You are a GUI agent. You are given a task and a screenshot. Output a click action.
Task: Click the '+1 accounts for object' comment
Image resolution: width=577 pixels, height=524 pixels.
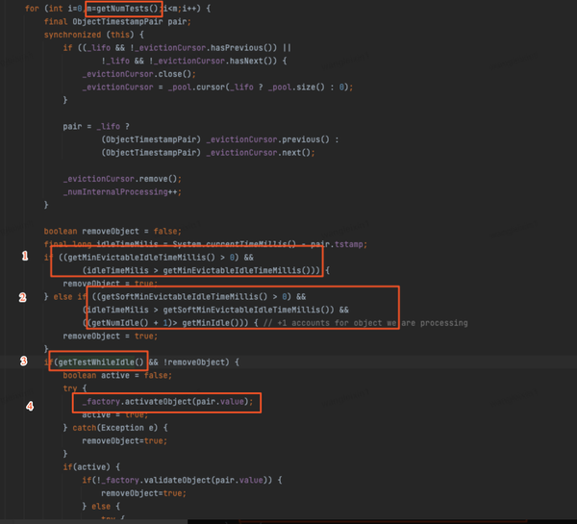click(365, 323)
